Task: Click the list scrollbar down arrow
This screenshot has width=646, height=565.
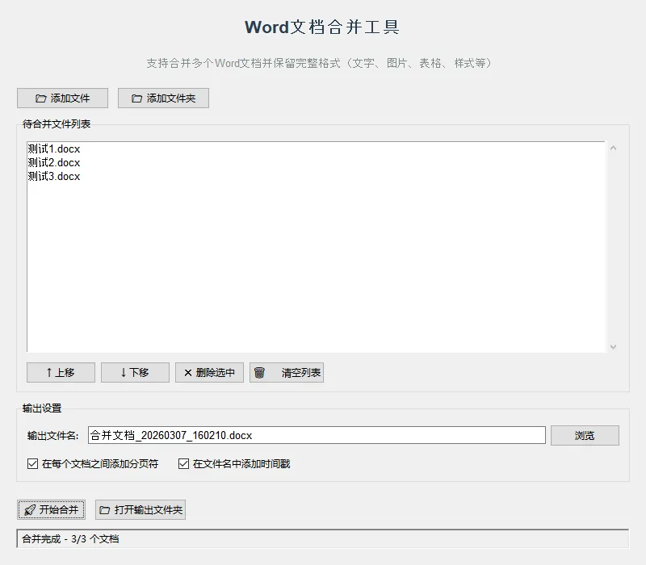Action: click(613, 347)
